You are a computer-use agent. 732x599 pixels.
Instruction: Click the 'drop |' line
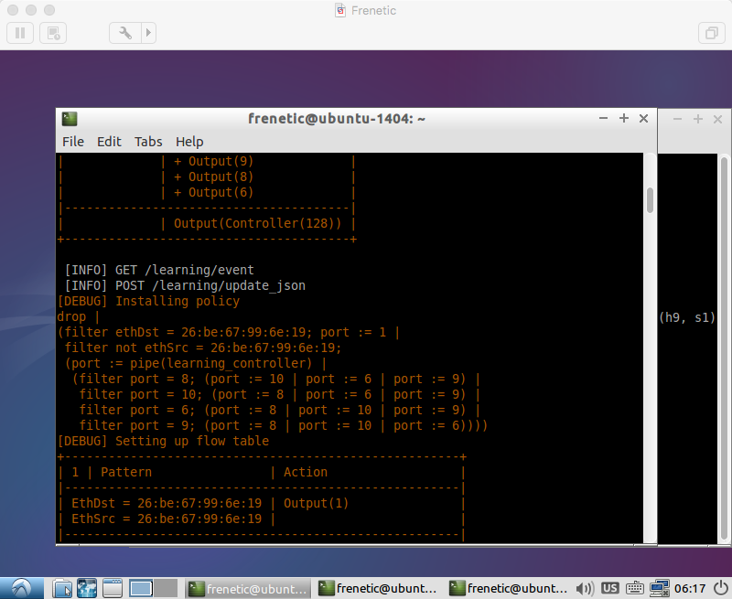click(79, 316)
